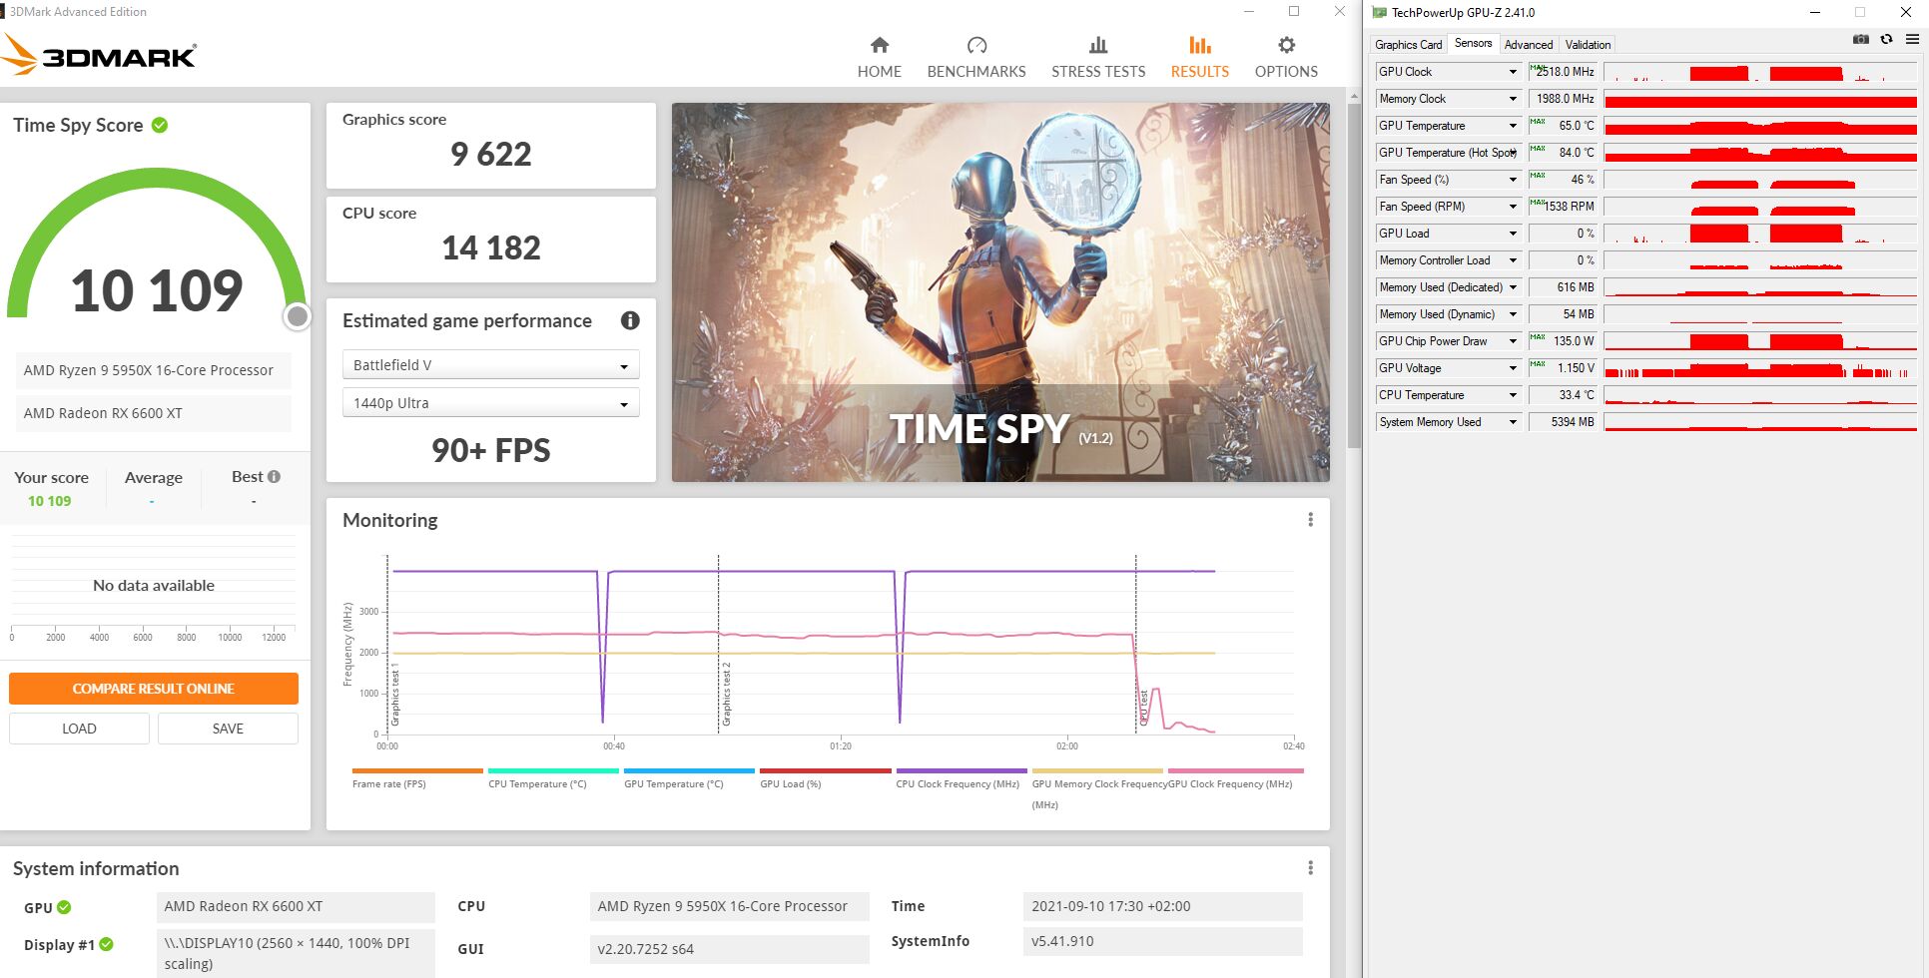Screen dimensions: 1929x978
Task: Open 3DMark OPTIONS gear
Action: coord(1286,57)
